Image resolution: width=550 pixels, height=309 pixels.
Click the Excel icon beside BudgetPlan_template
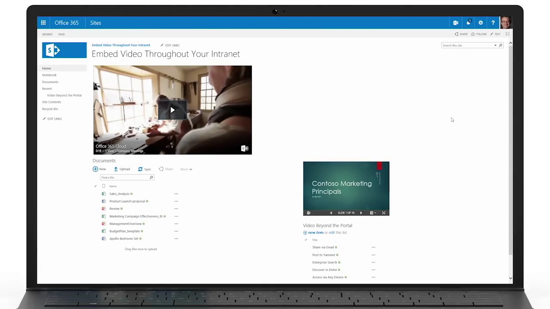[x=104, y=231]
